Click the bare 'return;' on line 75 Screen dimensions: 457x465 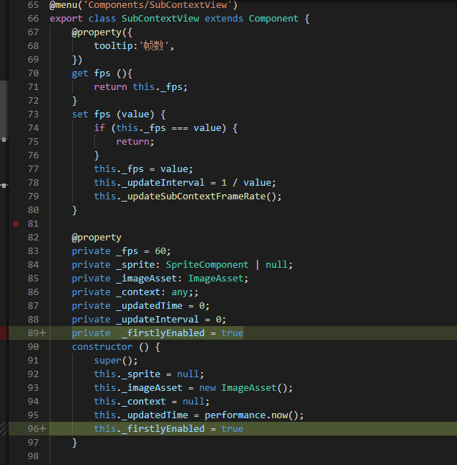pos(135,142)
